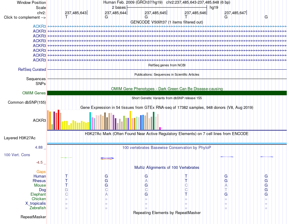
Task: Click the OMIM Genes label
Action: (x=34, y=93)
